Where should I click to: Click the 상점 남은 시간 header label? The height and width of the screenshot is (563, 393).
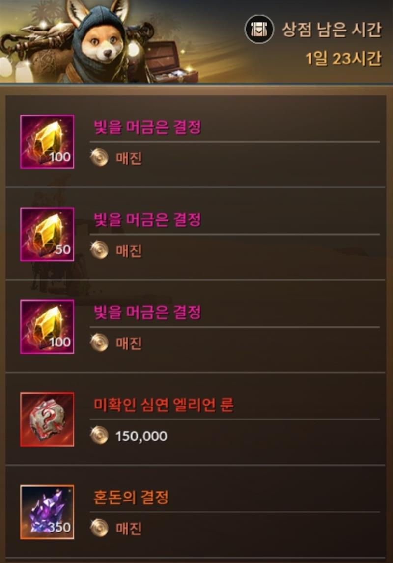click(332, 30)
